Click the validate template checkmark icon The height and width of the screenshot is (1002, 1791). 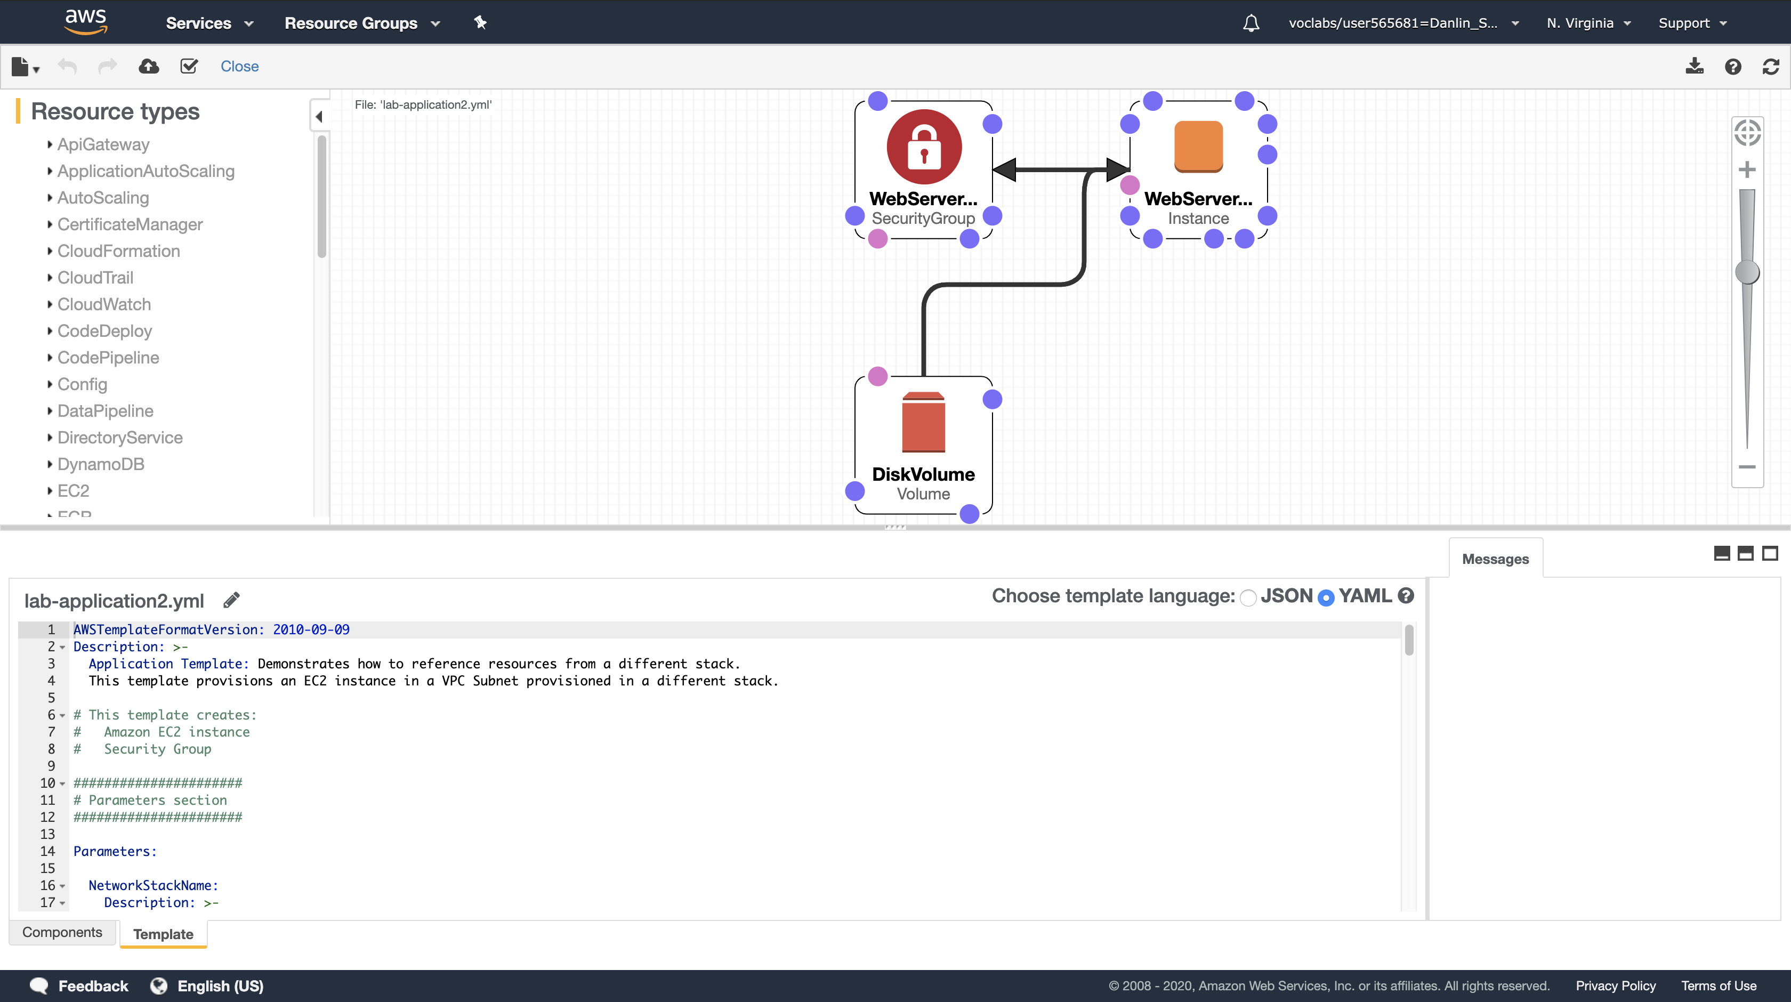188,66
